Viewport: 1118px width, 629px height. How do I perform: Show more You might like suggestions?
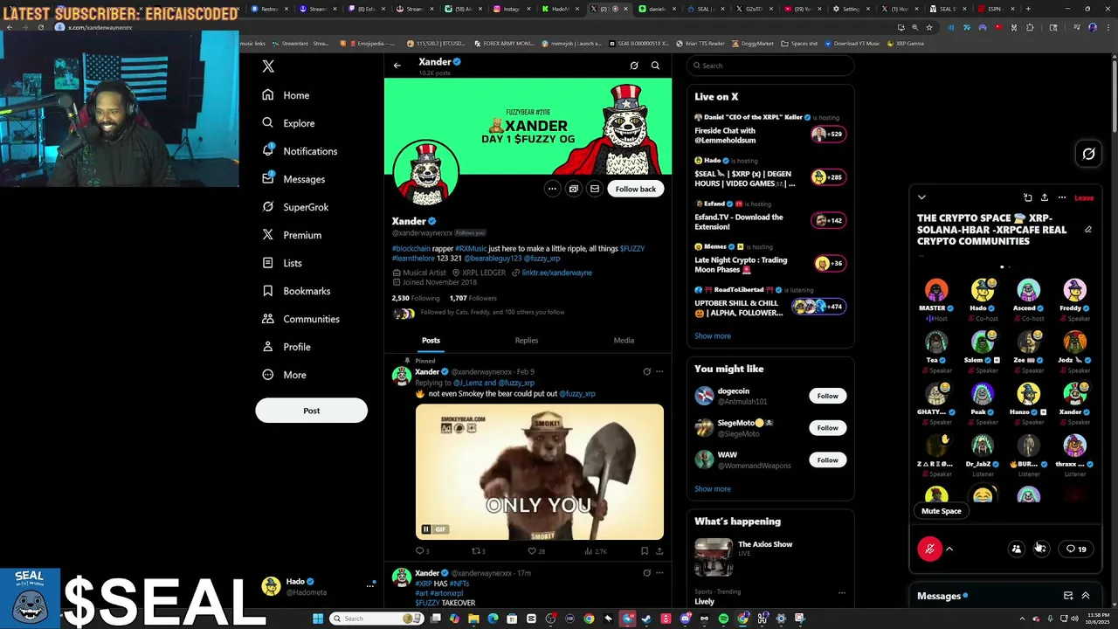point(713,489)
